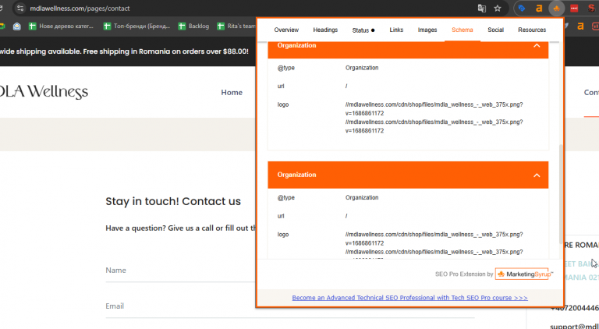Image resolution: width=599 pixels, height=329 pixels.
Task: Switch to the Images tab
Action: coord(427,30)
